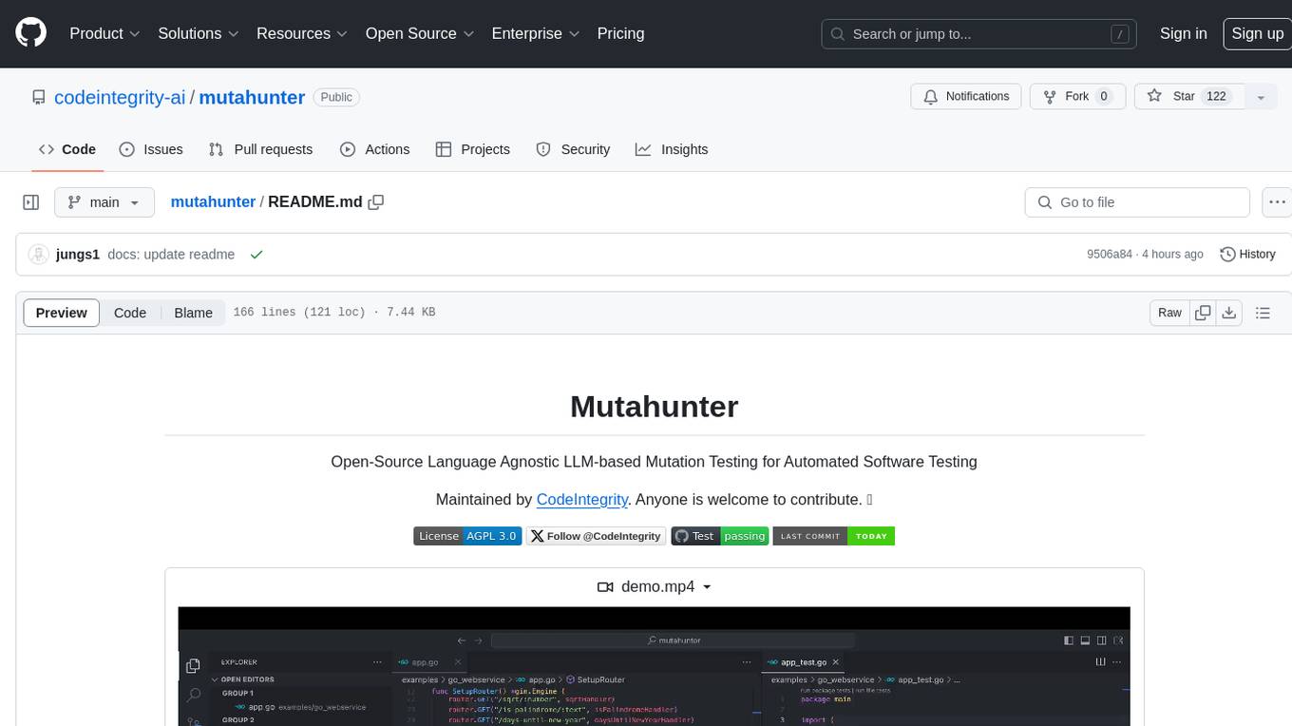The height and width of the screenshot is (726, 1292).
Task: Open the main branch selector
Action: point(104,202)
